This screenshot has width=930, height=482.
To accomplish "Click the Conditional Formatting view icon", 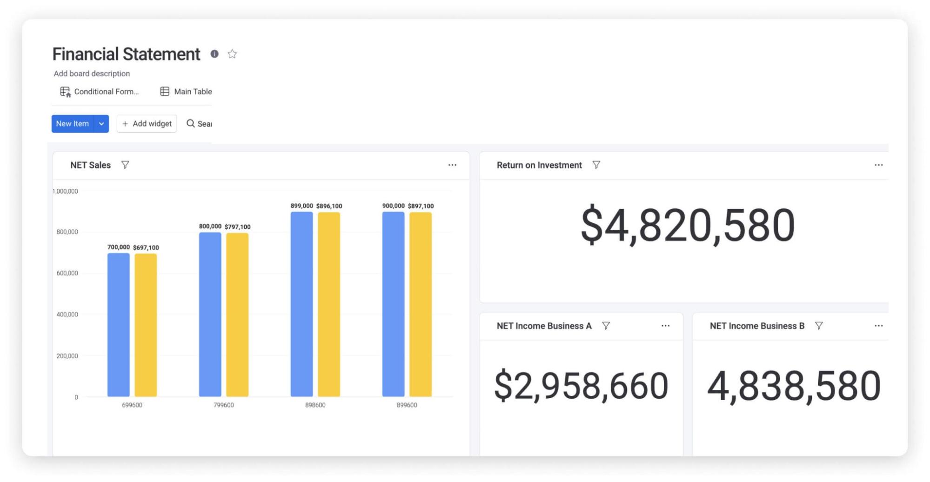I will (65, 91).
